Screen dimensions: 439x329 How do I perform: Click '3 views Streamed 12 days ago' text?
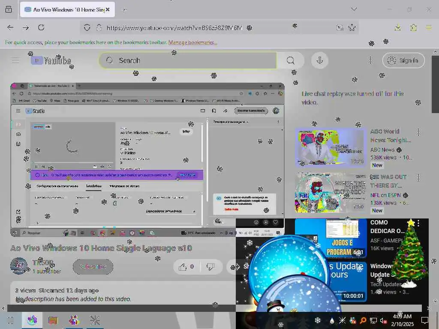click(57, 290)
